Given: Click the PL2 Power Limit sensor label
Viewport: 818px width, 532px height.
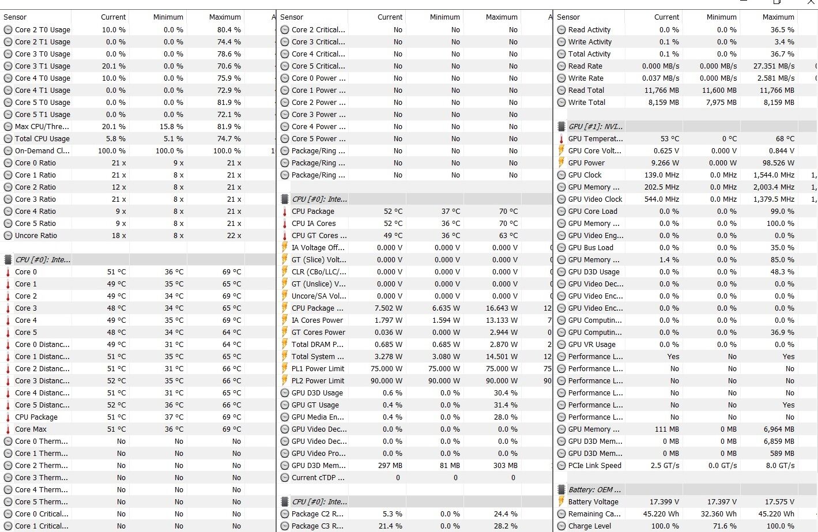Looking at the screenshot, I should [318, 381].
